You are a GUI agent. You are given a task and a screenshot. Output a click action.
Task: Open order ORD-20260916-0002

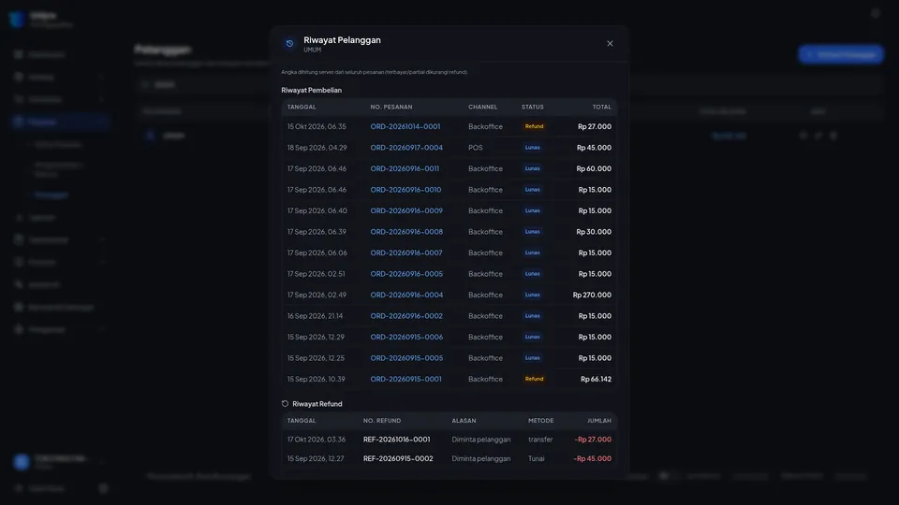pos(406,316)
